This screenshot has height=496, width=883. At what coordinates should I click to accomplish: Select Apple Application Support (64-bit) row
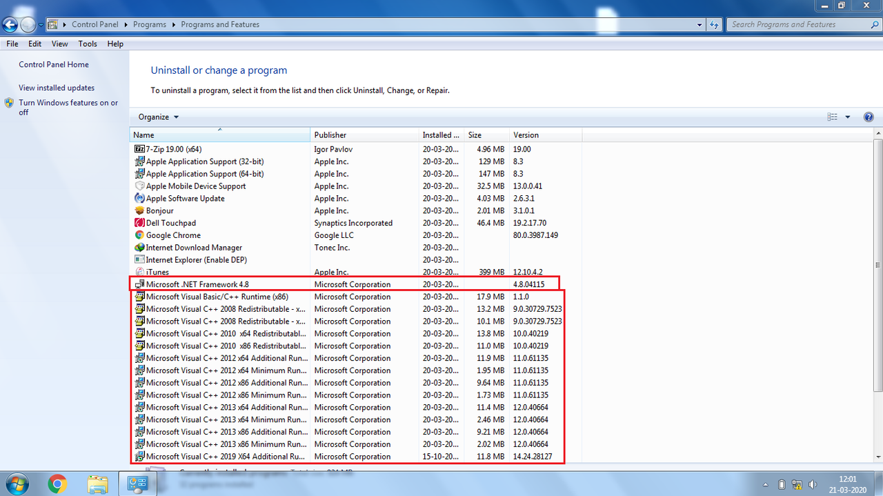(x=355, y=174)
